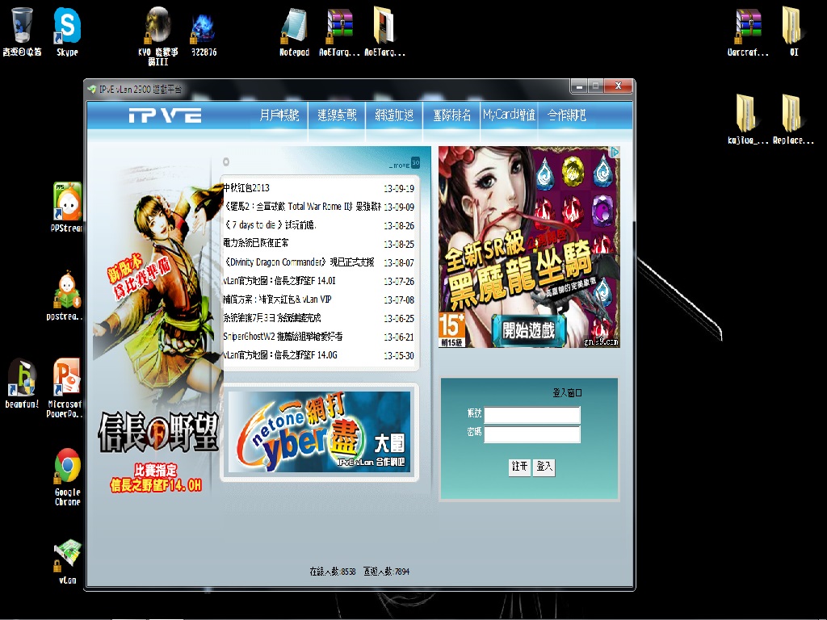The image size is (827, 620).
Task: Open the 信長之野望F 14.0G news item
Action: click(x=280, y=355)
